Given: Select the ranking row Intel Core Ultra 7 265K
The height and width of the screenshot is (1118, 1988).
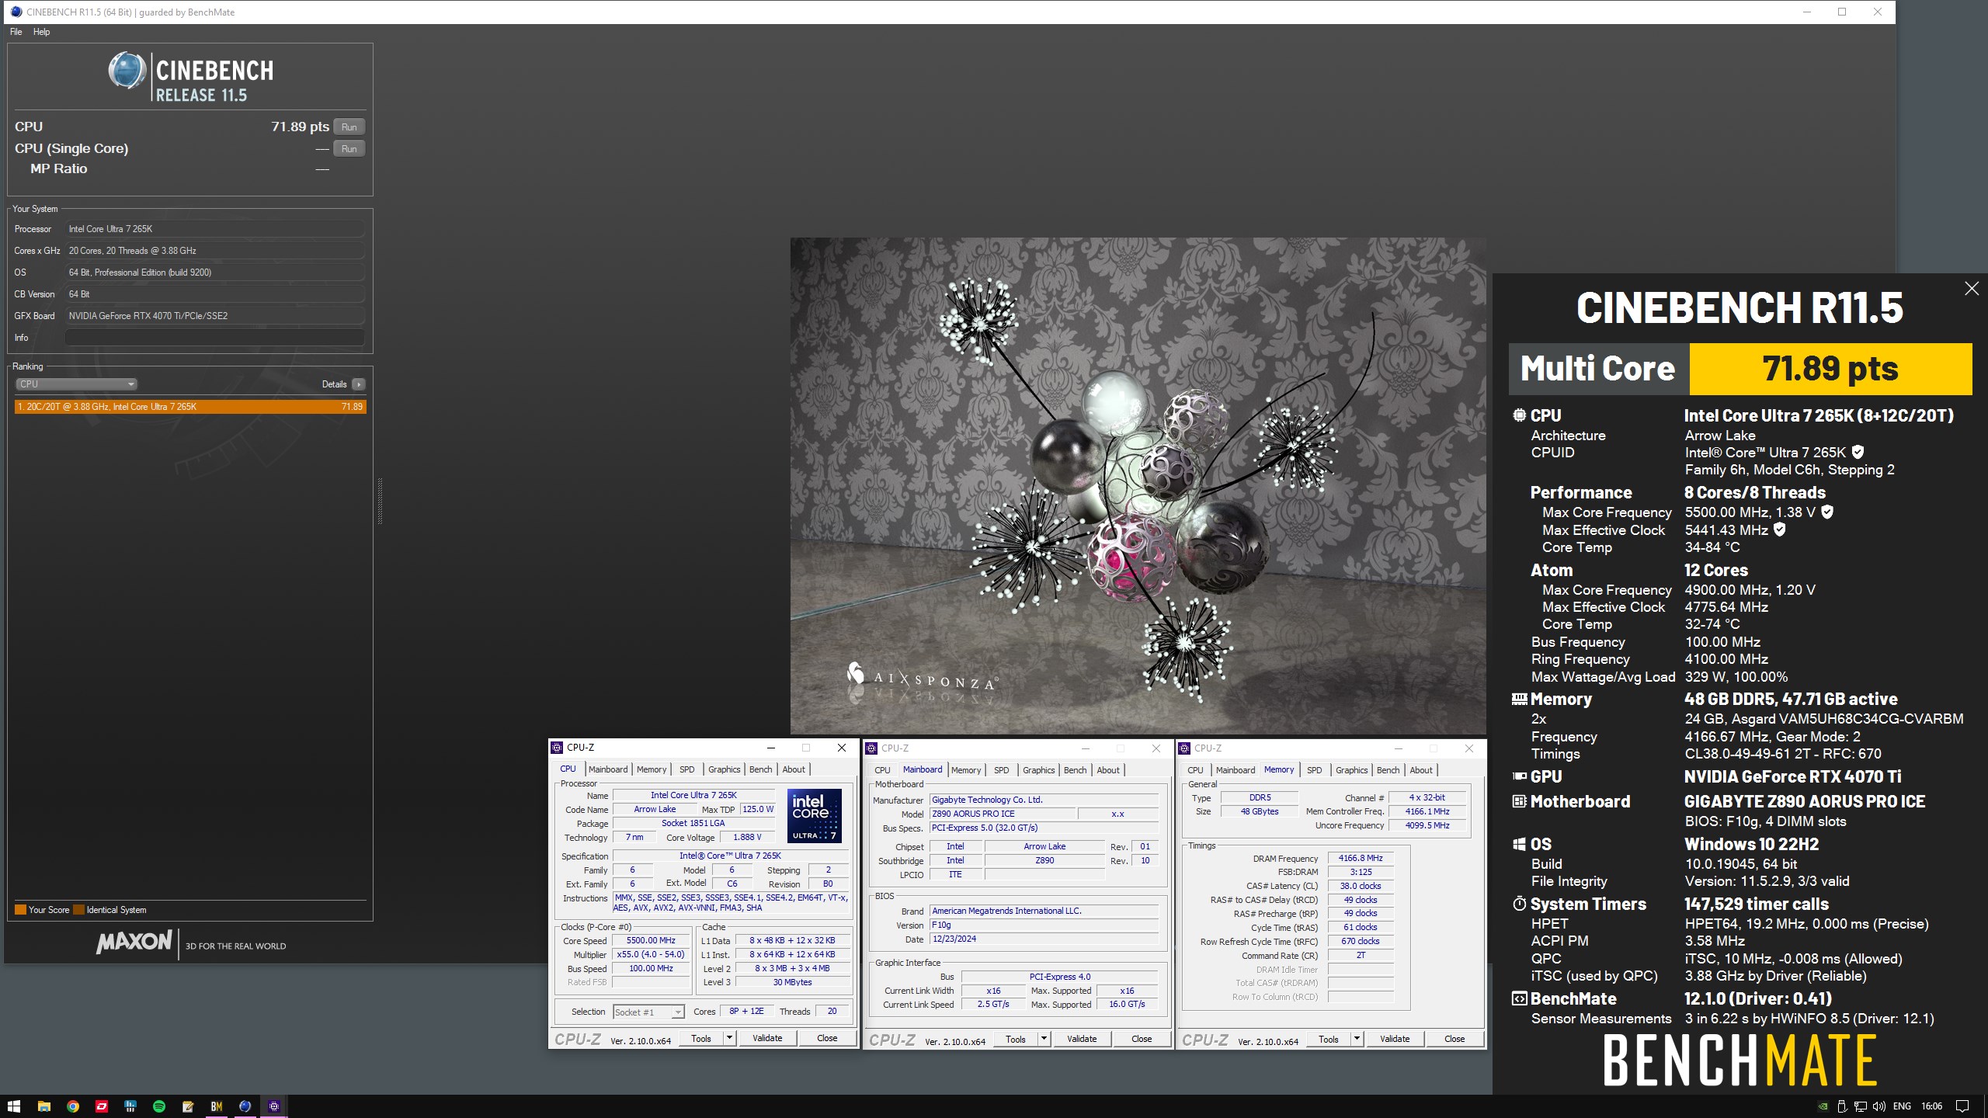Looking at the screenshot, I should [190, 407].
